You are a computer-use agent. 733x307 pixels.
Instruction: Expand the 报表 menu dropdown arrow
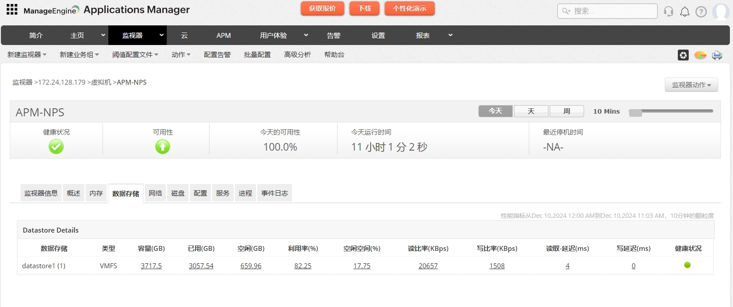[x=450, y=35]
